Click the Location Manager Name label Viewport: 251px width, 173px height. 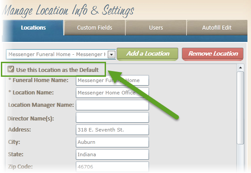tap(41, 105)
